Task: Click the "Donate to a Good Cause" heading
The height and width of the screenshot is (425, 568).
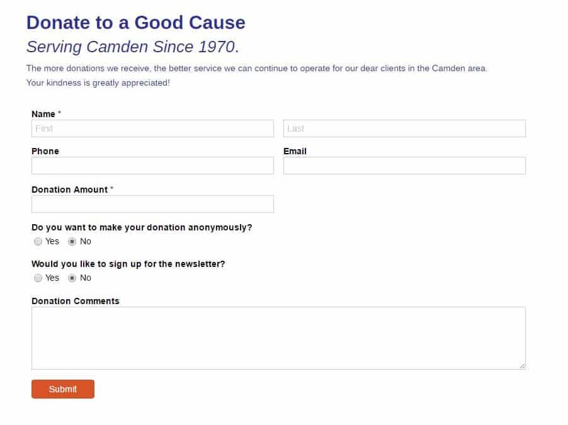Action: click(x=136, y=23)
